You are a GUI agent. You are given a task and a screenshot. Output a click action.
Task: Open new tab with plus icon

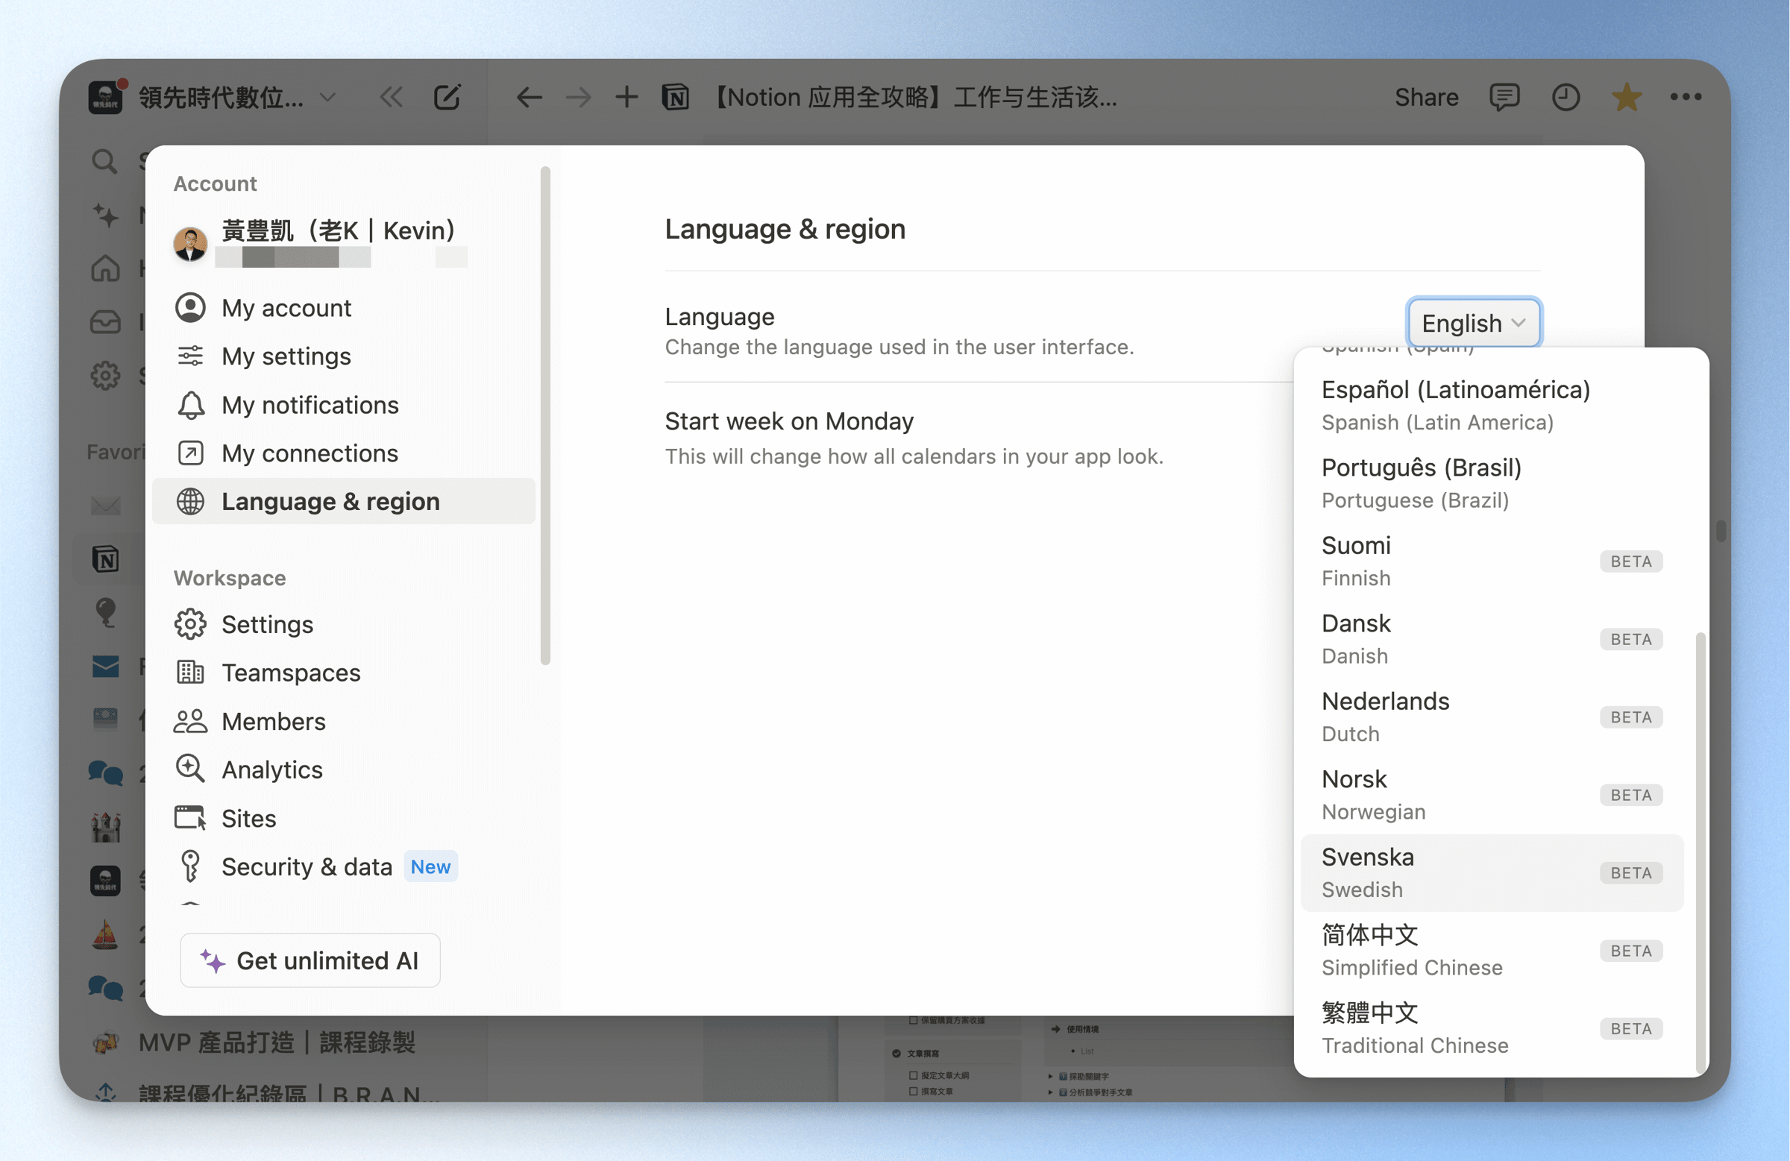[x=626, y=97]
